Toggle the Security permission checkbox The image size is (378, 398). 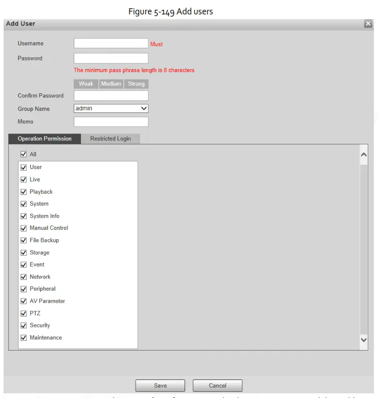pyautogui.click(x=24, y=325)
